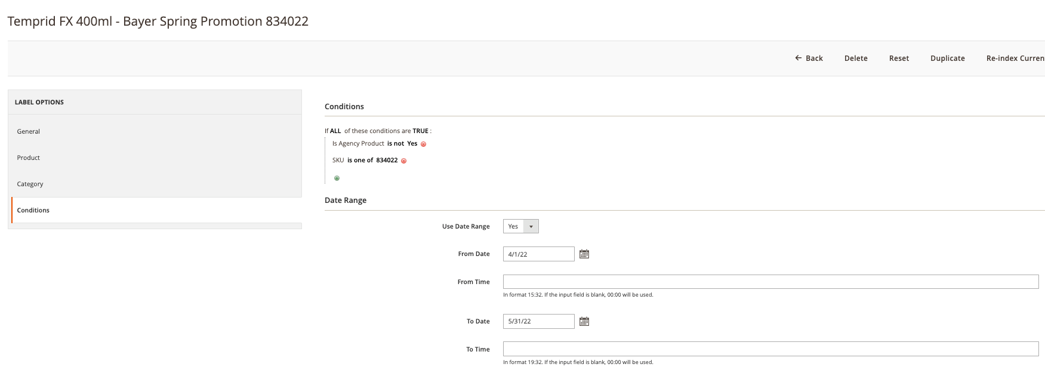
Task: Open the Use Date Range dropdown
Action: coord(521,226)
